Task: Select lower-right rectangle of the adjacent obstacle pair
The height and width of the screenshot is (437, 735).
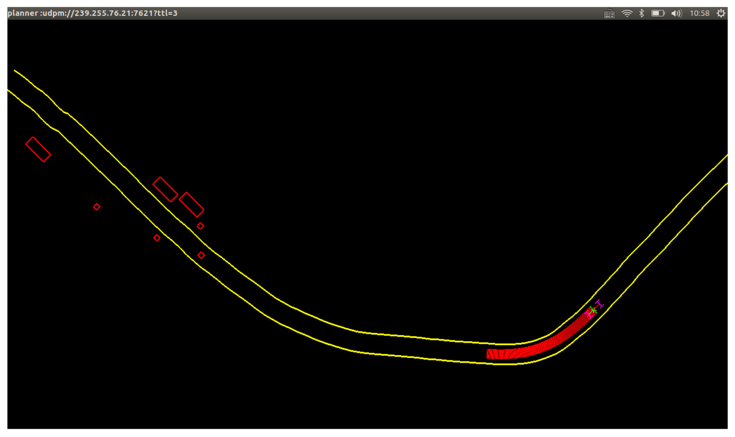Action: [192, 205]
